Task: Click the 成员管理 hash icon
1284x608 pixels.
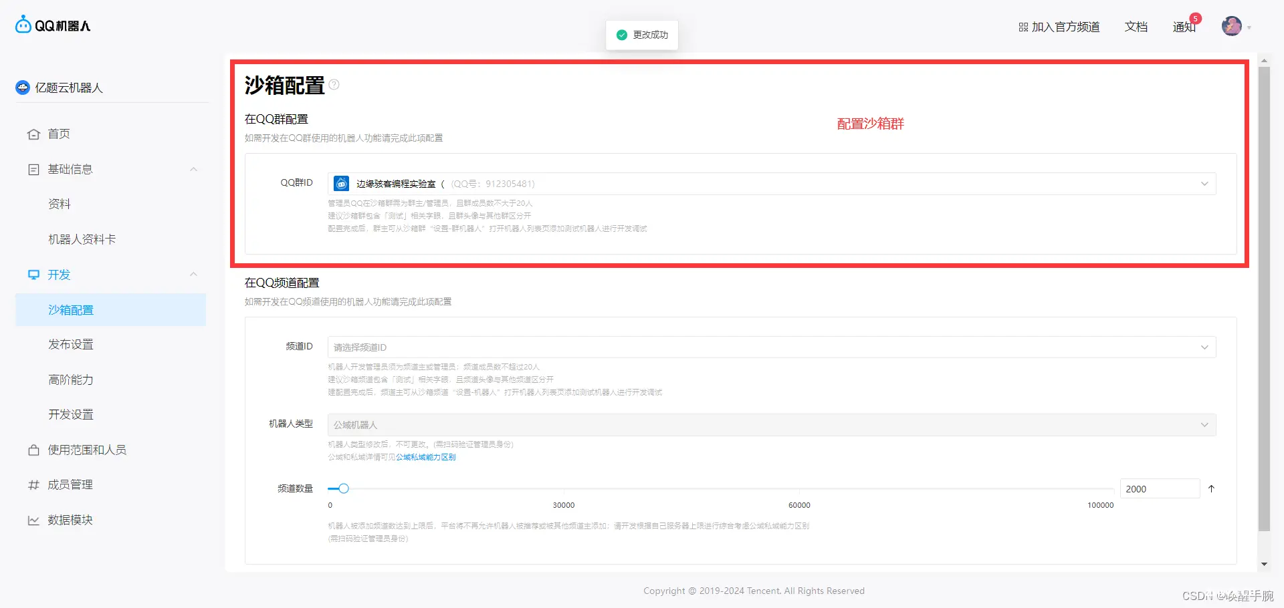Action: 33,485
